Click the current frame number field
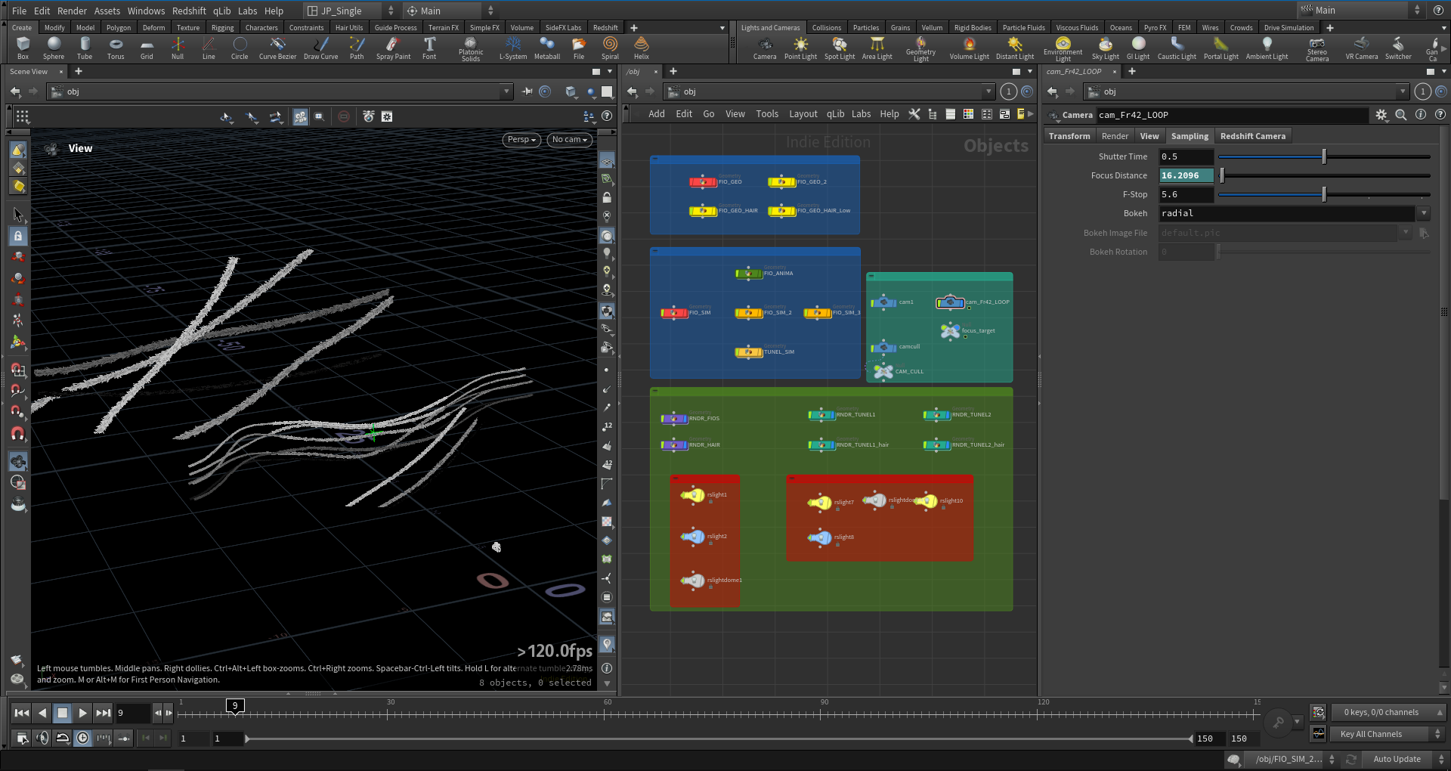This screenshot has width=1451, height=771. tap(133, 712)
